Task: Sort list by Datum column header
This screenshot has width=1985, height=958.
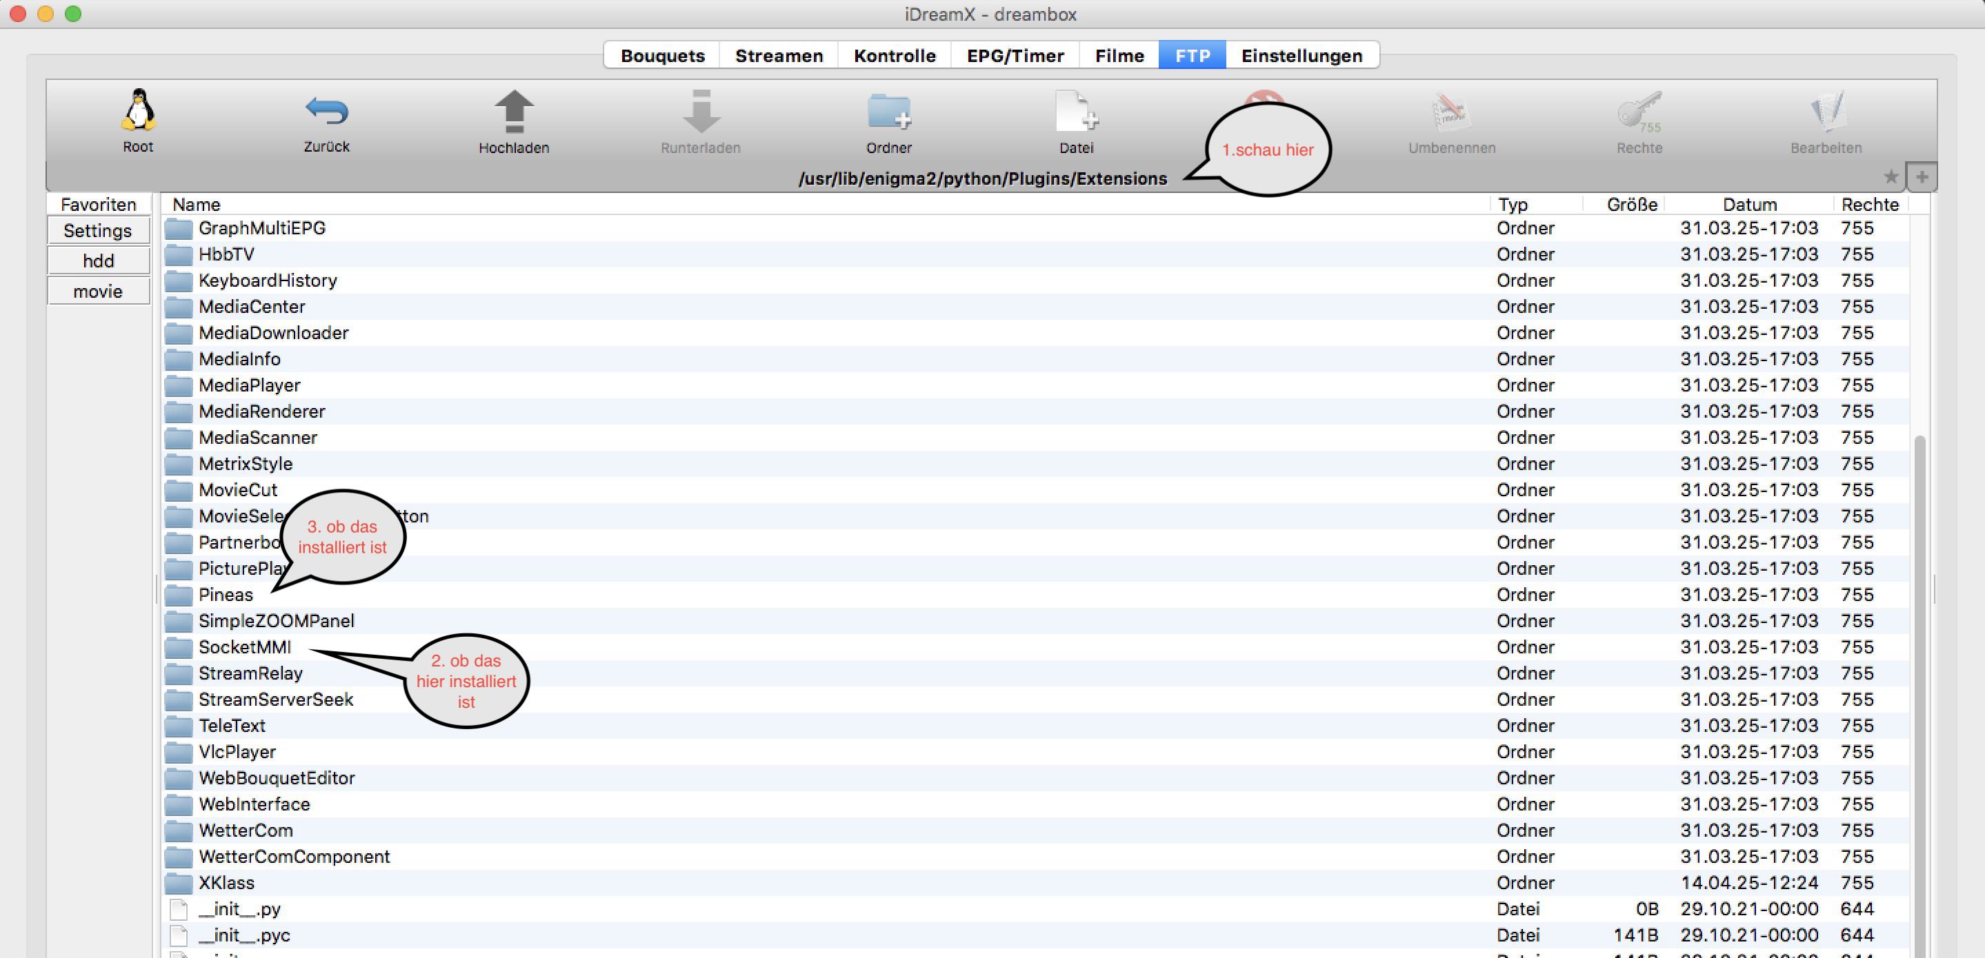Action: [x=1749, y=205]
